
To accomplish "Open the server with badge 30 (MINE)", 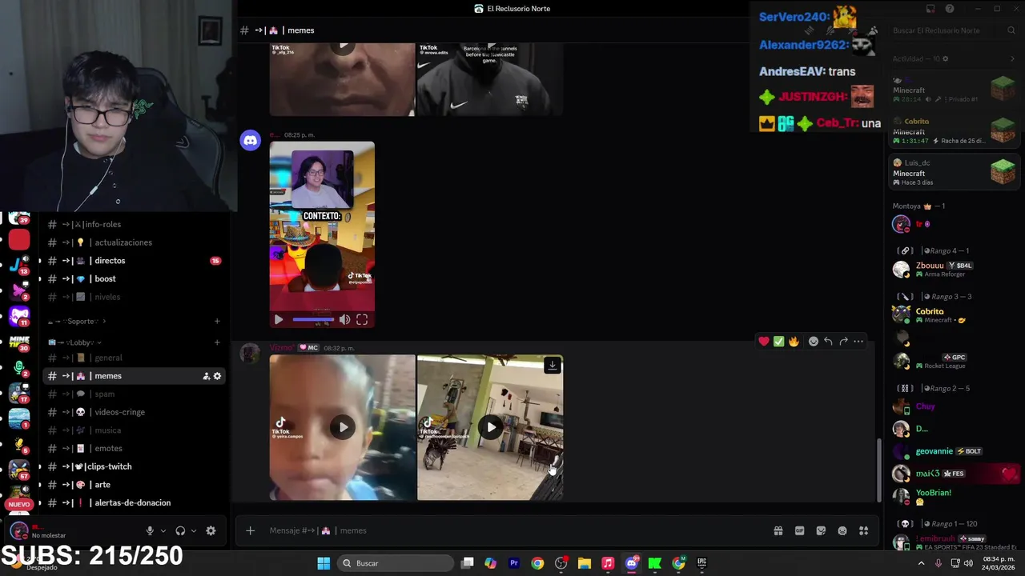I will [x=19, y=342].
